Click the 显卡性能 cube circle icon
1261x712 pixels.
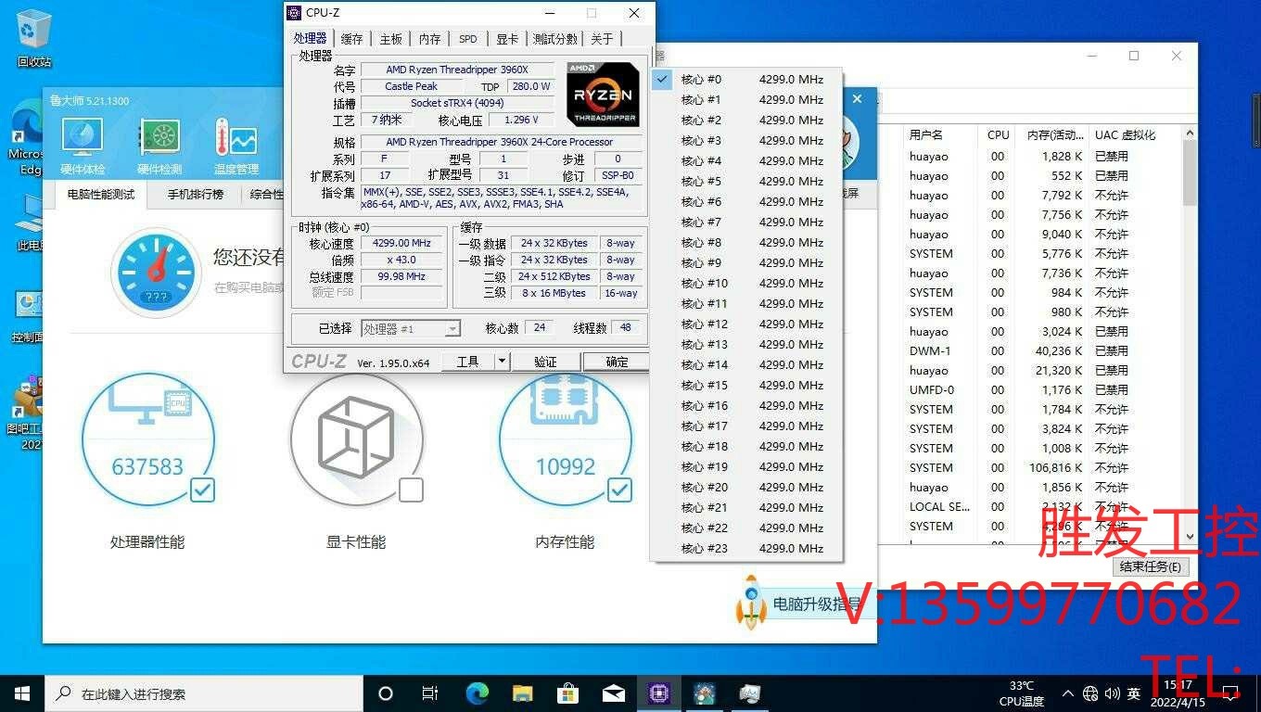pyautogui.click(x=357, y=439)
